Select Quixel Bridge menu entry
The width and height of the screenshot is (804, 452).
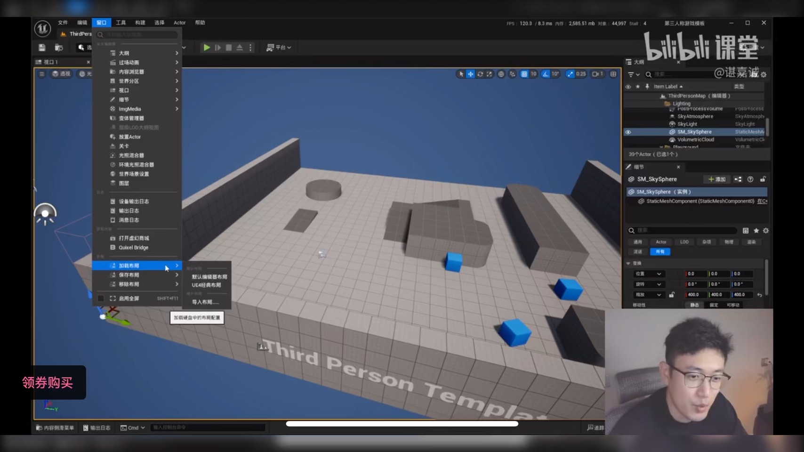click(137, 247)
